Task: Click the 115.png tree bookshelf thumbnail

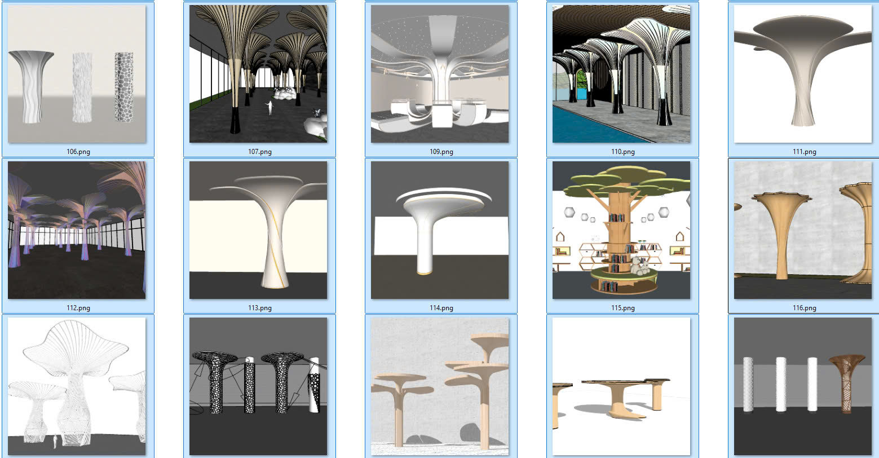Action: pos(621,230)
